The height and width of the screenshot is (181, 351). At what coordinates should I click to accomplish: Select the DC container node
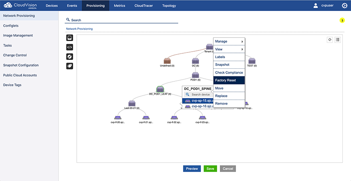(195, 61)
